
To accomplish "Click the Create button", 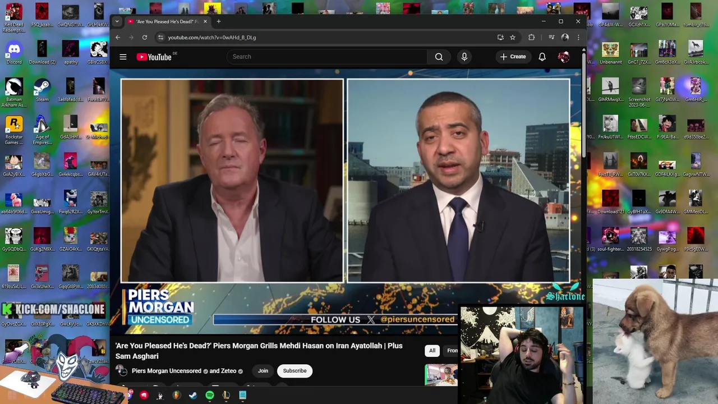I will [x=513, y=57].
